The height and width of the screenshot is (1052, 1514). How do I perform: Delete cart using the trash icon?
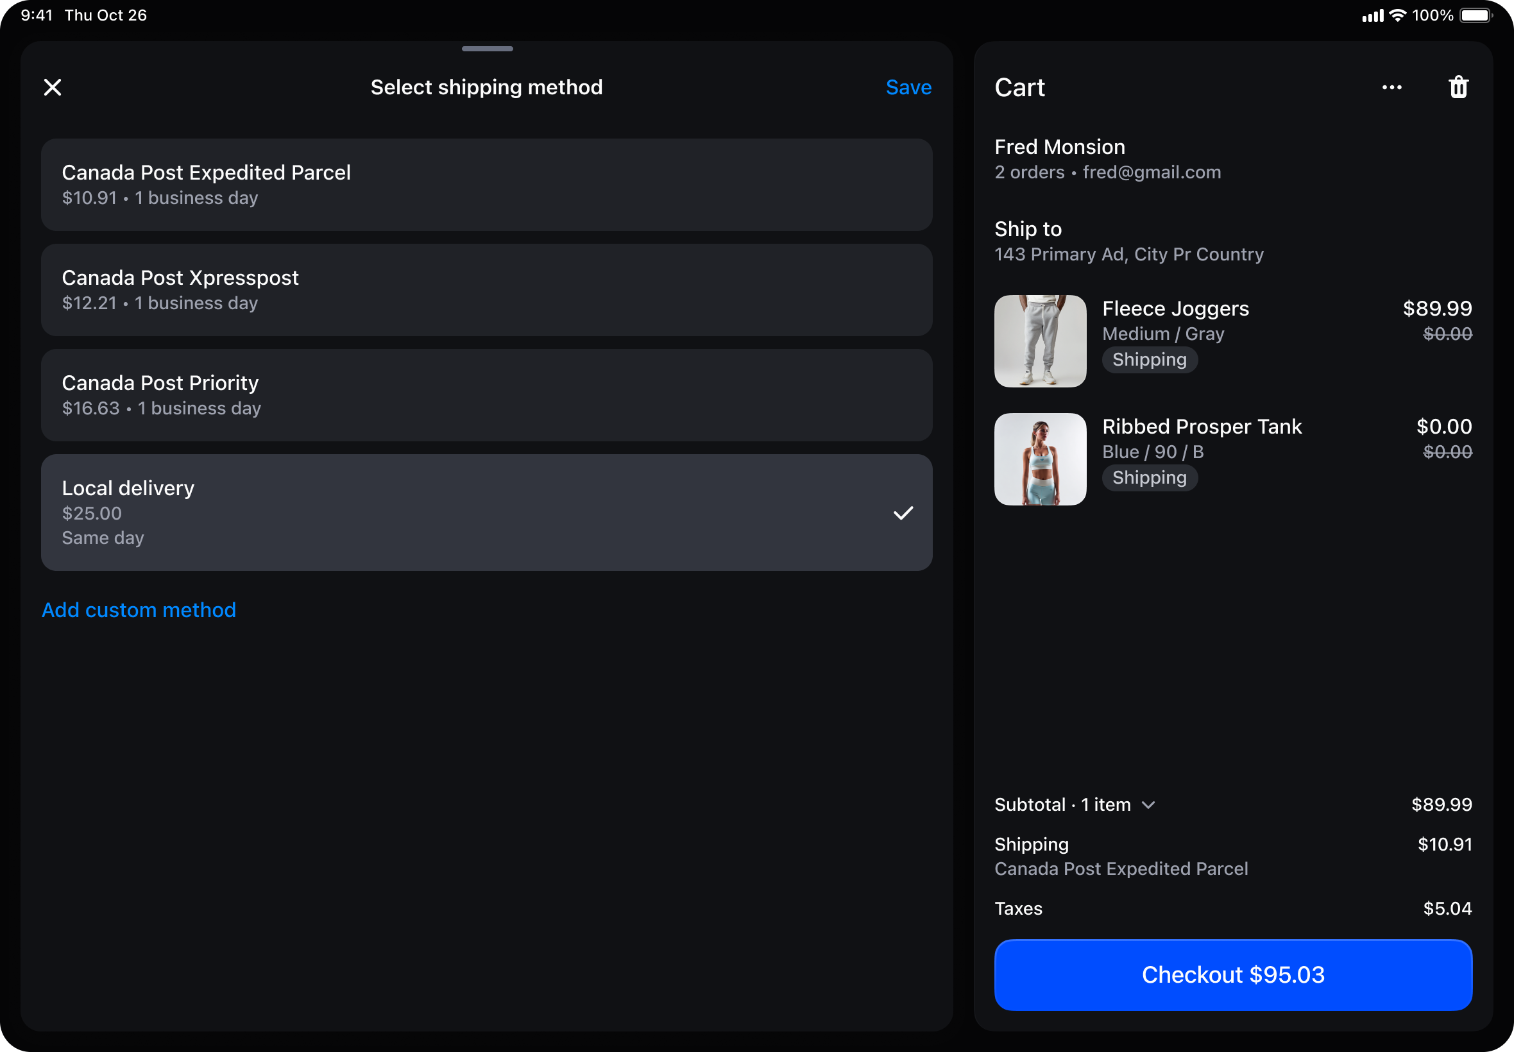coord(1458,87)
